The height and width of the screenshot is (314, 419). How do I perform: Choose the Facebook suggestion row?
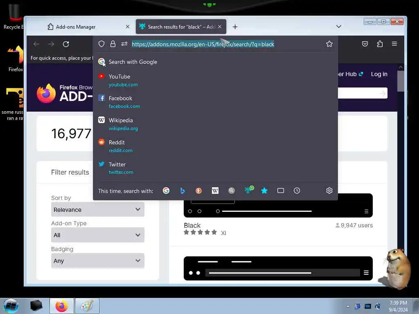coord(215,102)
